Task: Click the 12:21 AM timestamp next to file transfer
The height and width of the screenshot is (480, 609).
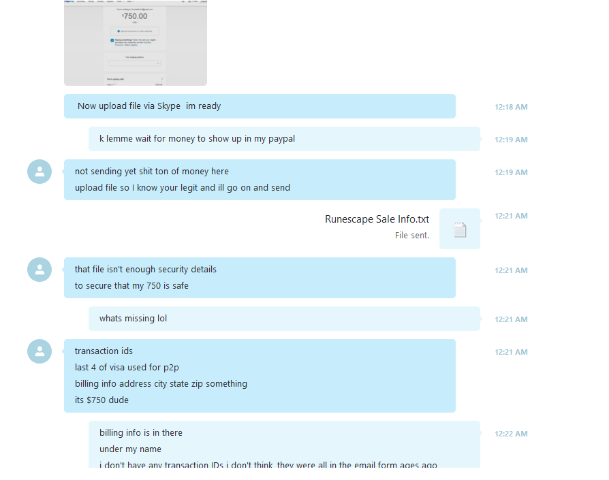Action: pyautogui.click(x=511, y=216)
